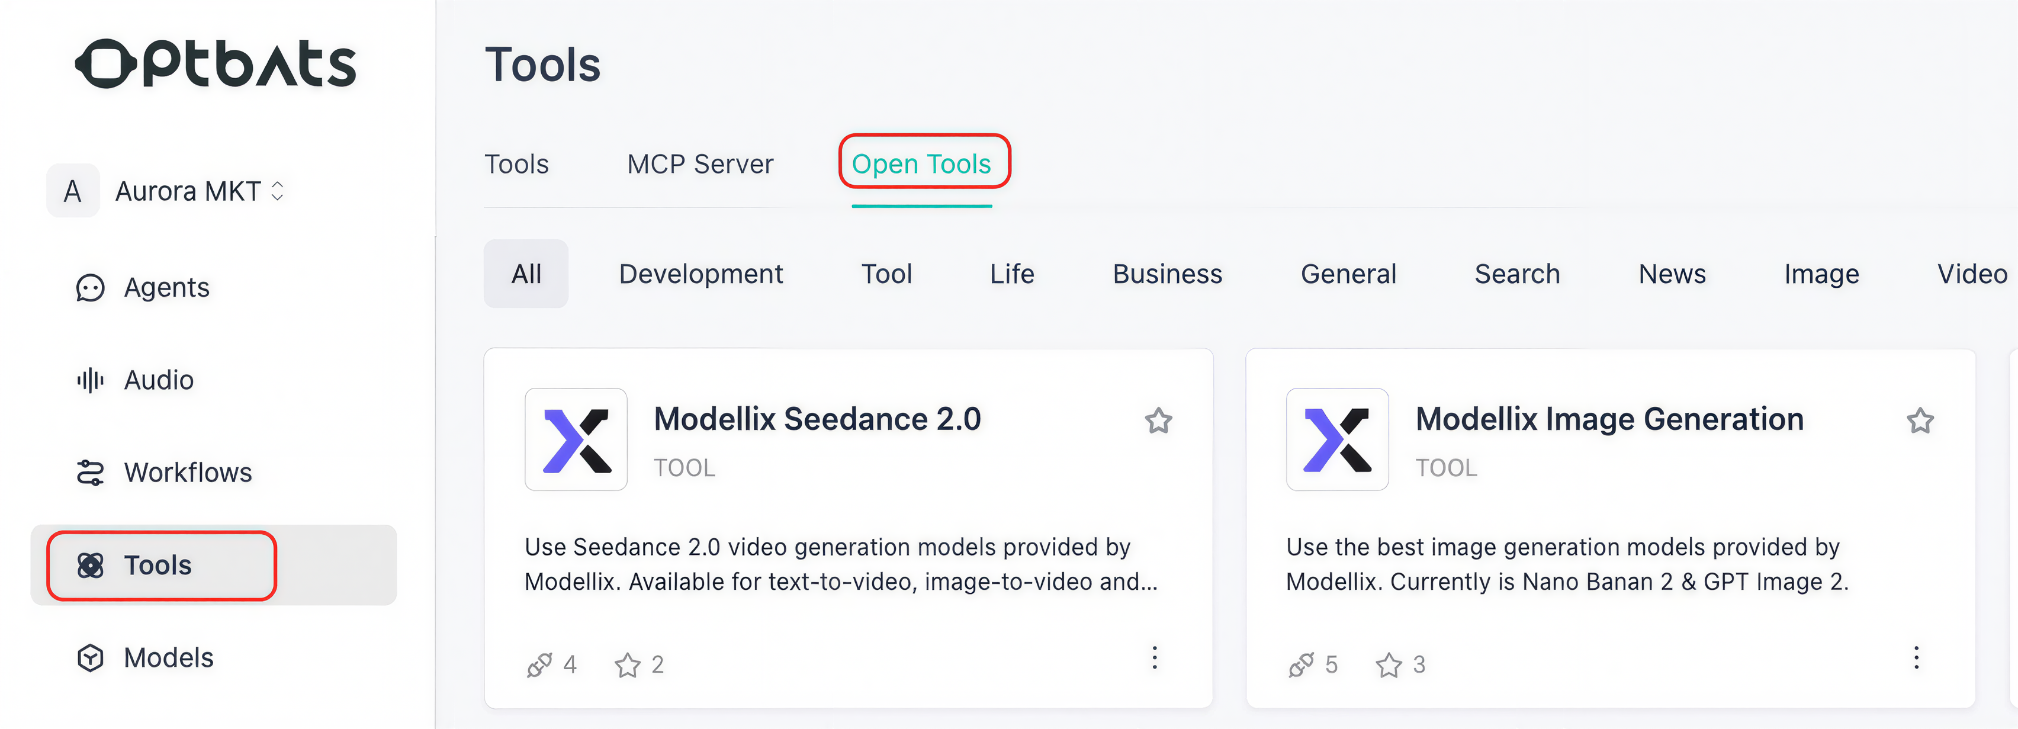Image resolution: width=2018 pixels, height=729 pixels.
Task: Open the three-dot menu on Seedance card
Action: coord(1155,658)
